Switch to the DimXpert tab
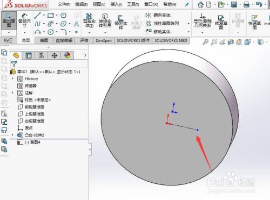This screenshot has height=200, width=270. (104, 40)
